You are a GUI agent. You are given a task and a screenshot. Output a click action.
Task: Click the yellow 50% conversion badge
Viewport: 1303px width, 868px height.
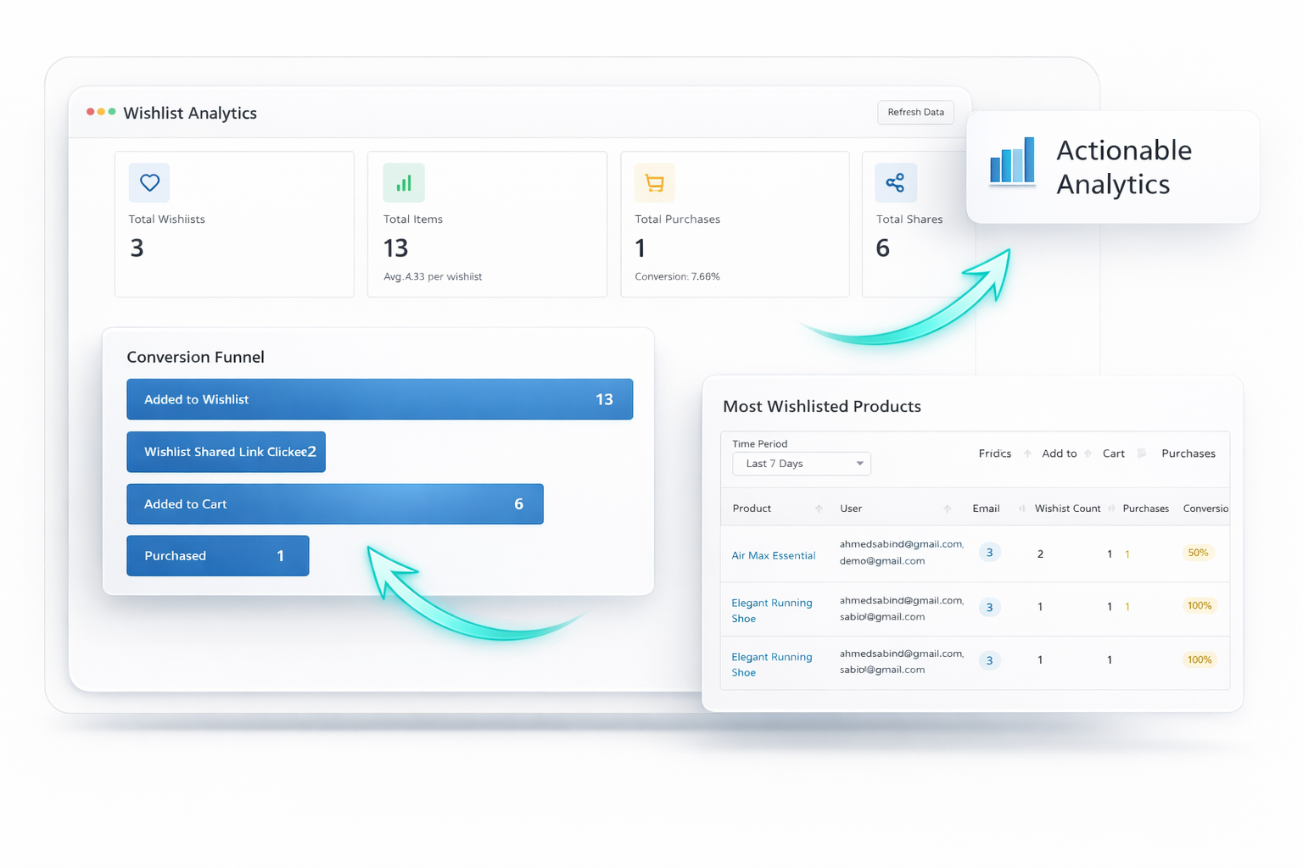click(1198, 553)
